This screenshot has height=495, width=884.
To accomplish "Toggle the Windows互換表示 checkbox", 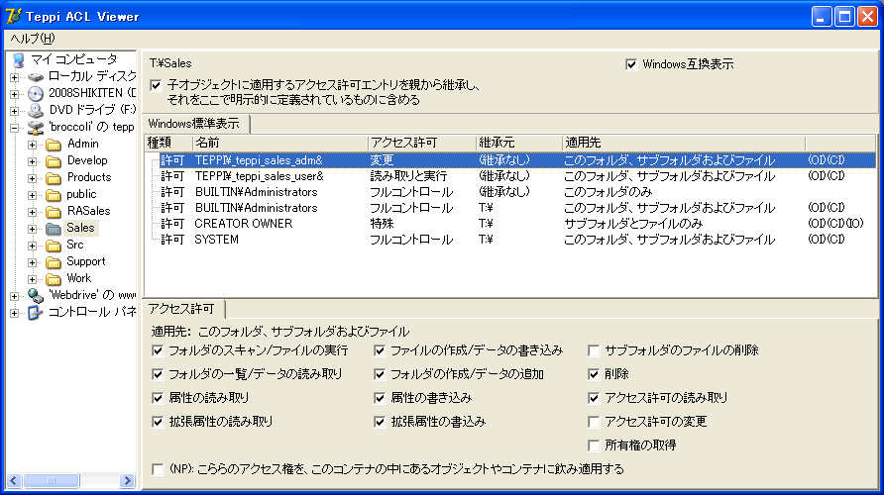I will [631, 64].
